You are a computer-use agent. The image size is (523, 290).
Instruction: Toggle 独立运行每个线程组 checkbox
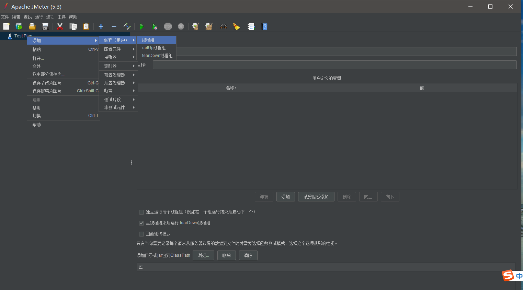[141, 212]
